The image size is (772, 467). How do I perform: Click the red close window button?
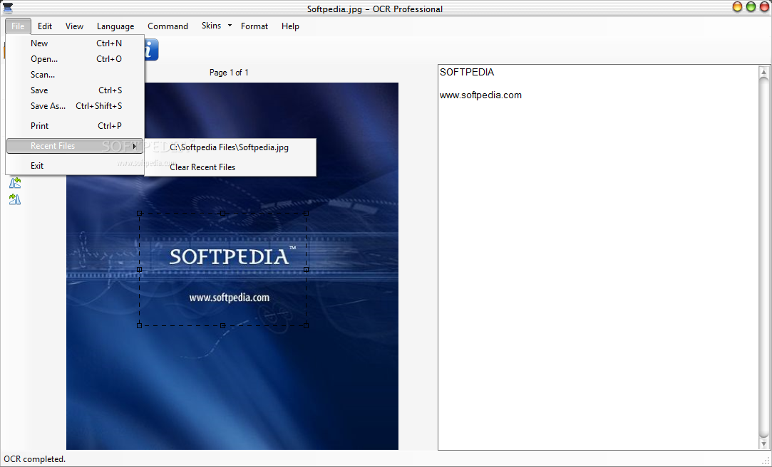click(764, 7)
